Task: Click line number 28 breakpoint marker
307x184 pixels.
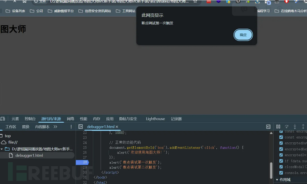Action: (x=85, y=162)
